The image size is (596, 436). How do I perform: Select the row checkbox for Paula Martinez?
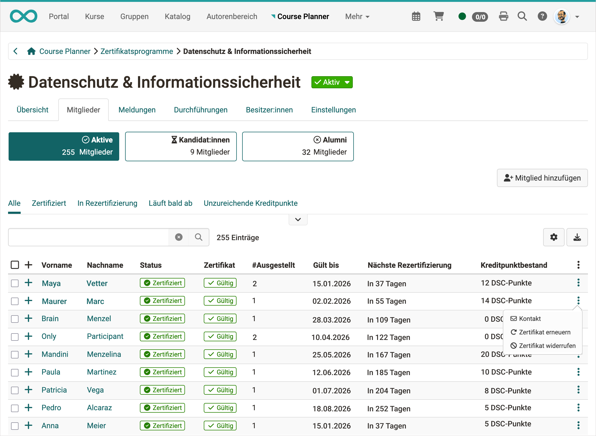click(x=15, y=372)
